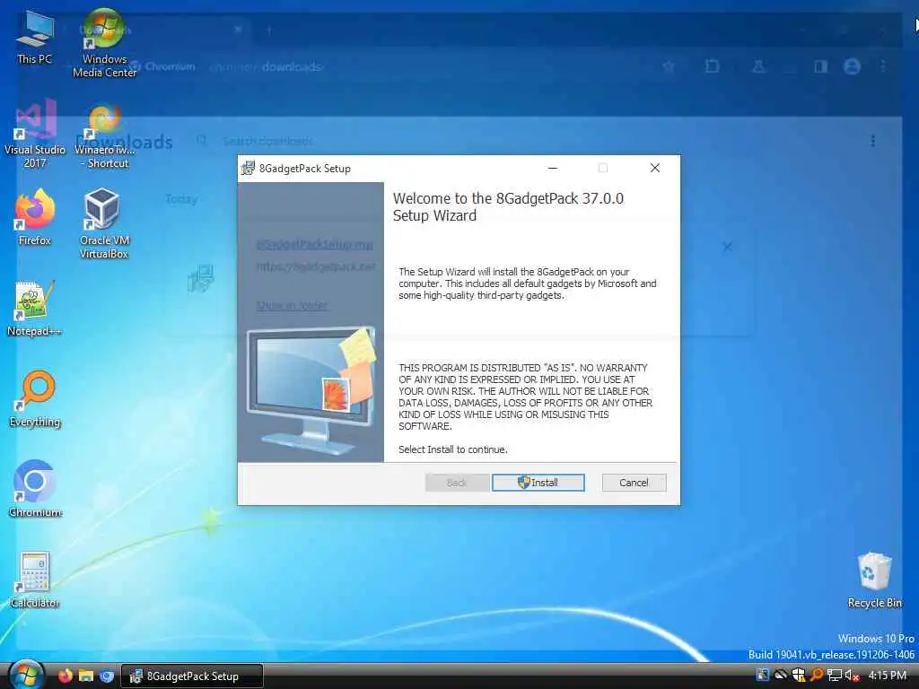The width and height of the screenshot is (919, 689).
Task: Open the extensions puzzle icon in Chromium
Action: pos(712,66)
